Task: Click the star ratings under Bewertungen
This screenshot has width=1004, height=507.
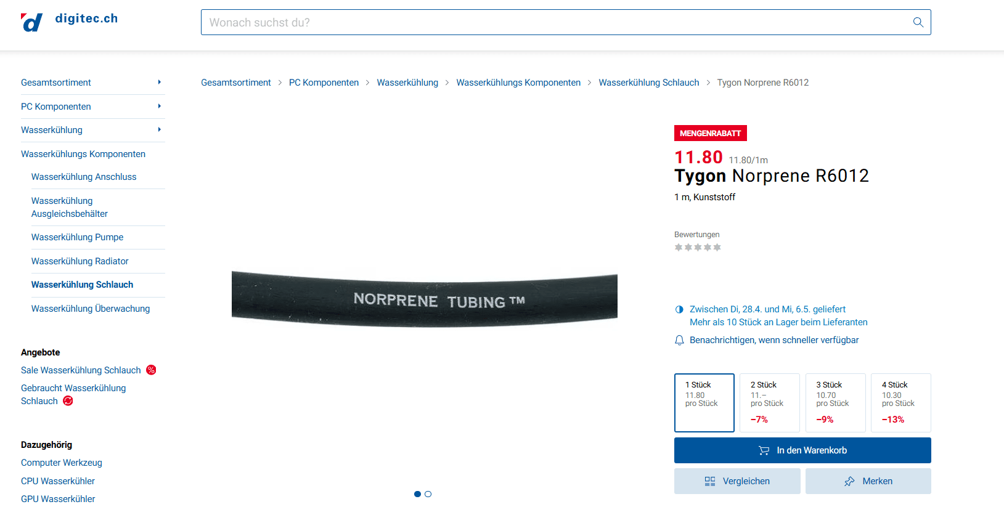Action: [x=698, y=248]
